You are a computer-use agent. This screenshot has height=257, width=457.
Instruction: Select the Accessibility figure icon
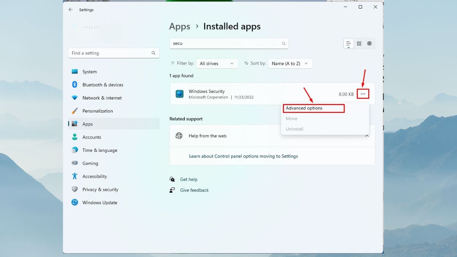pyautogui.click(x=75, y=176)
